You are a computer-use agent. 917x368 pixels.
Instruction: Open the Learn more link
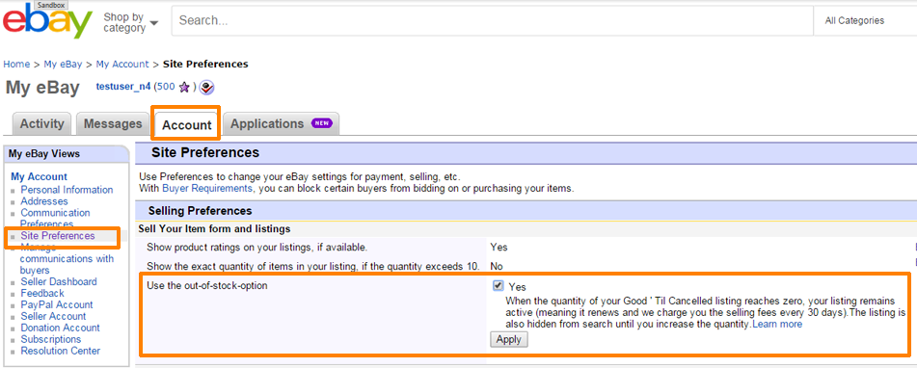click(777, 325)
